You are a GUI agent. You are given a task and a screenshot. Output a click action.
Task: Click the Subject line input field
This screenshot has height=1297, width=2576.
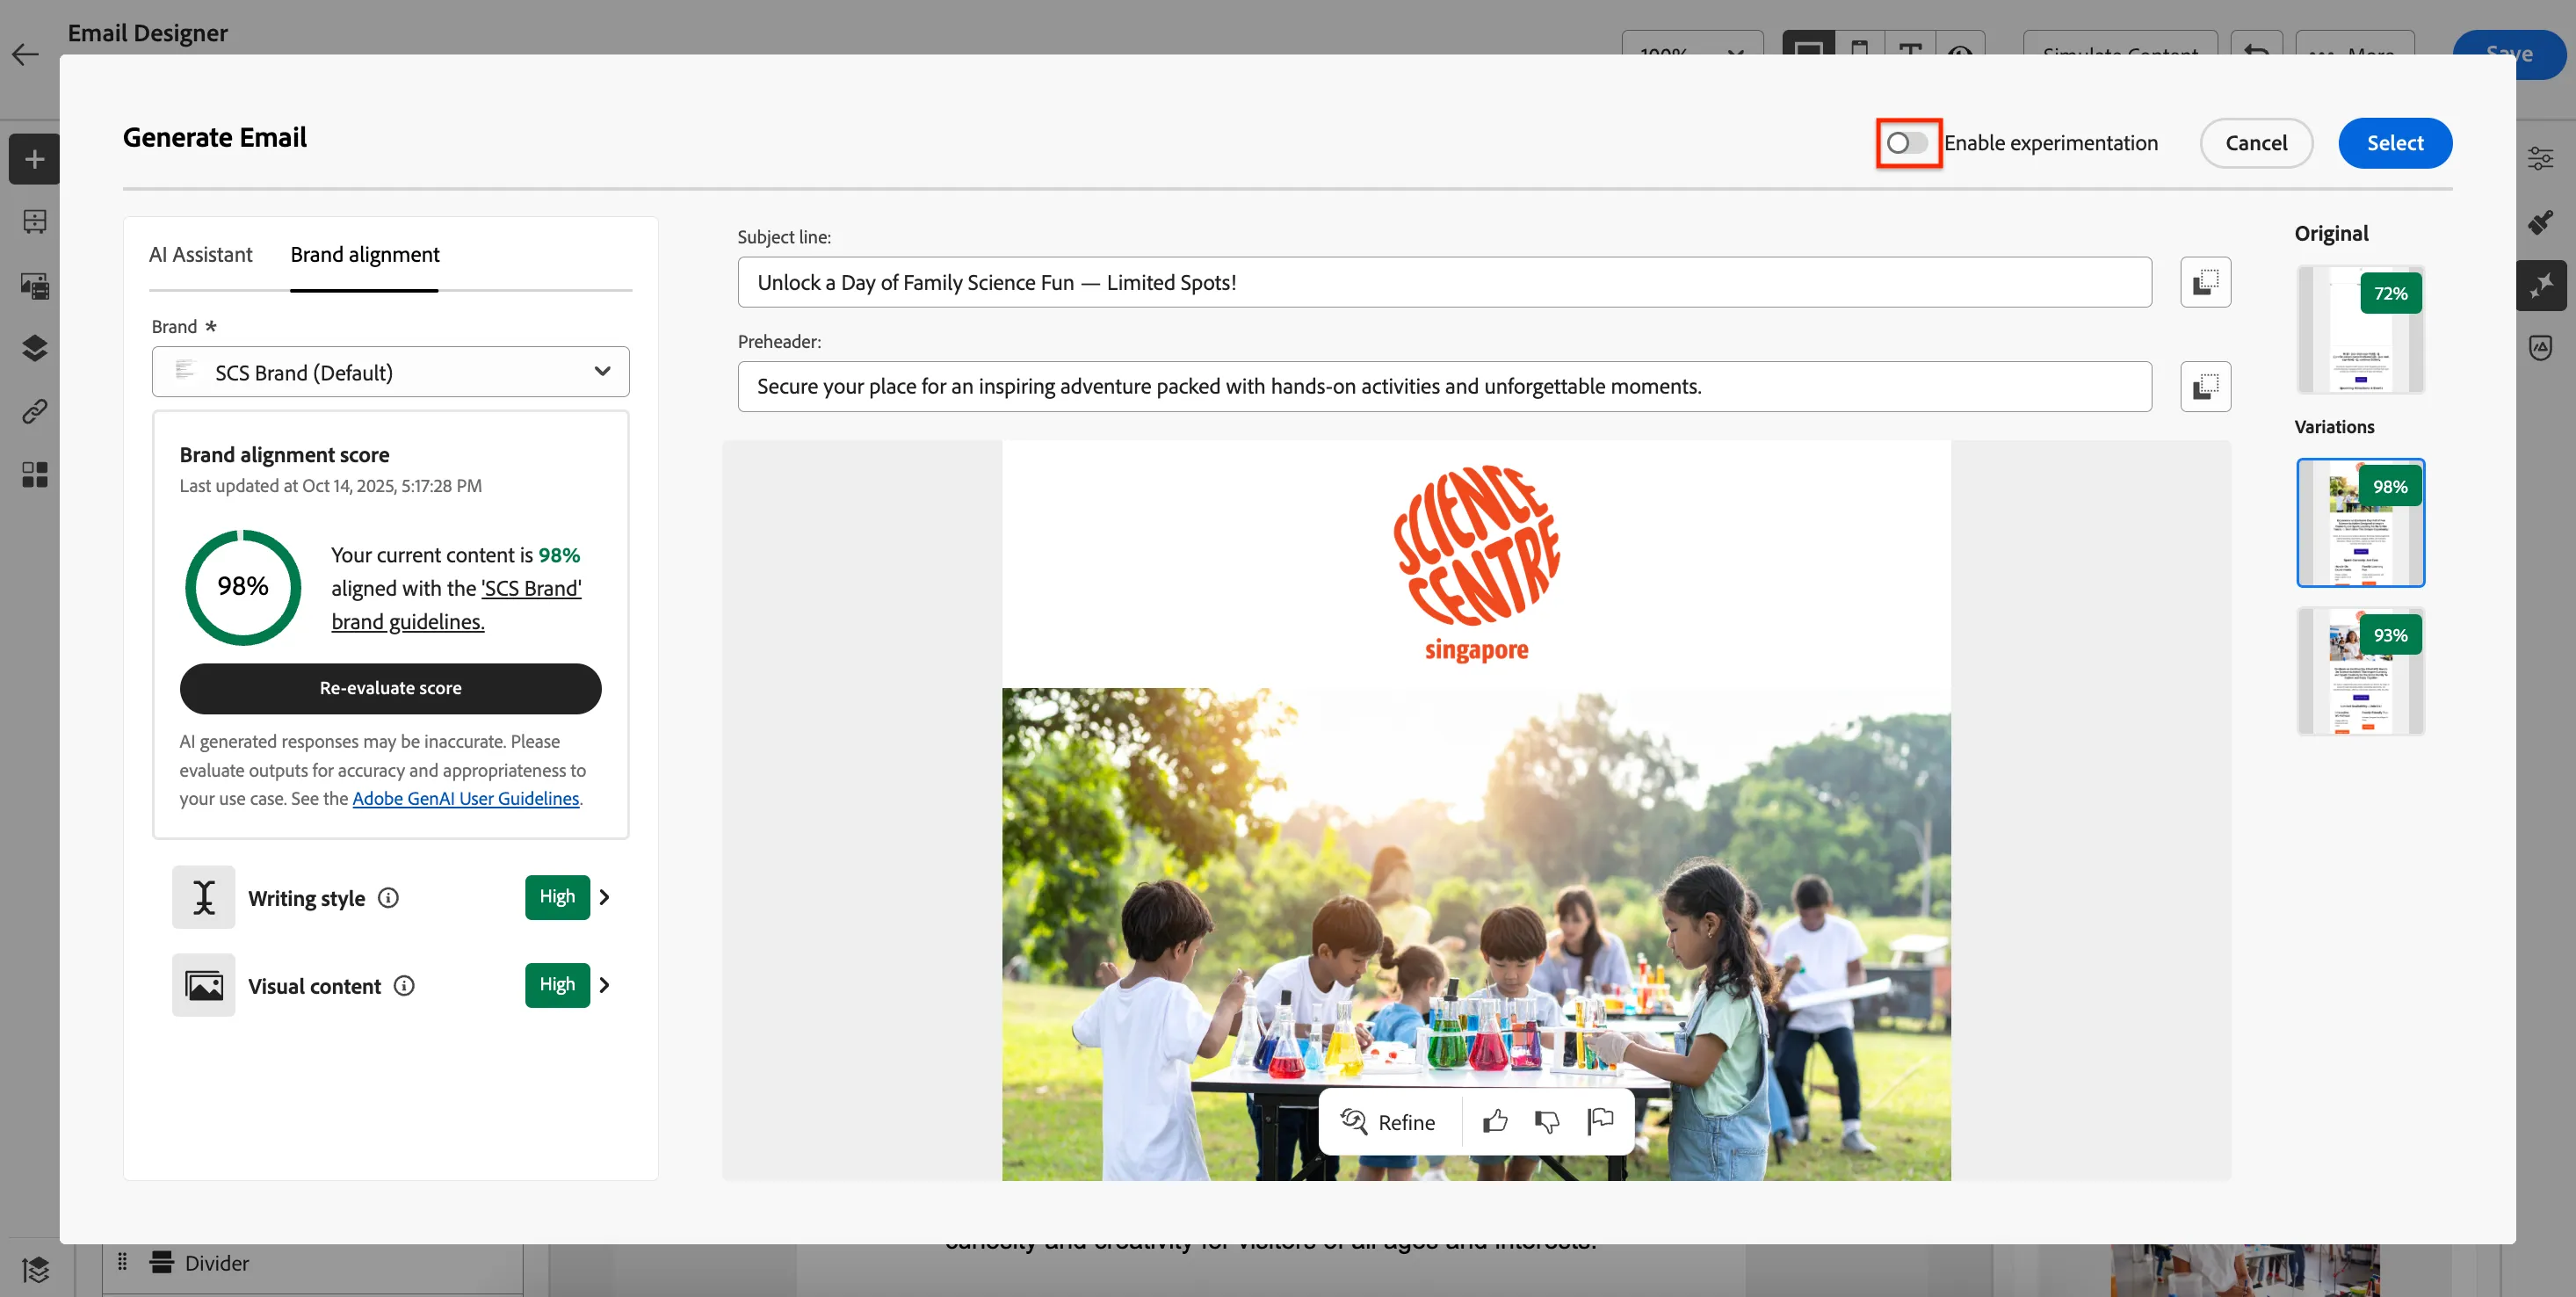[1444, 282]
